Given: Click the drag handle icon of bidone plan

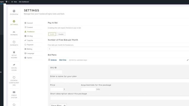Looking at the screenshot, I should [x=49, y=60].
